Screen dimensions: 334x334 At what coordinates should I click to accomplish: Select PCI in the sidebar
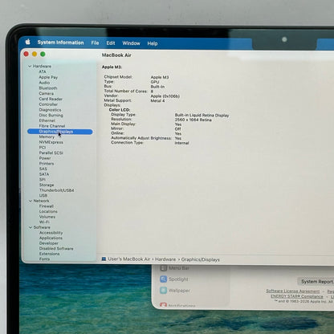[x=43, y=148]
